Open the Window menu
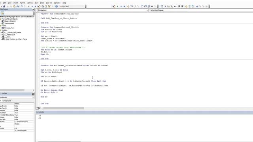This screenshot has height=142, width=253. (57, 3)
